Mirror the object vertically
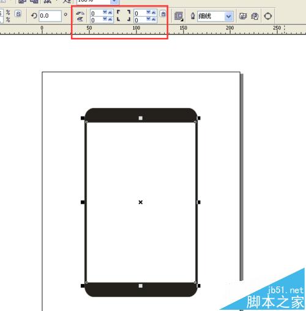 (x=80, y=19)
